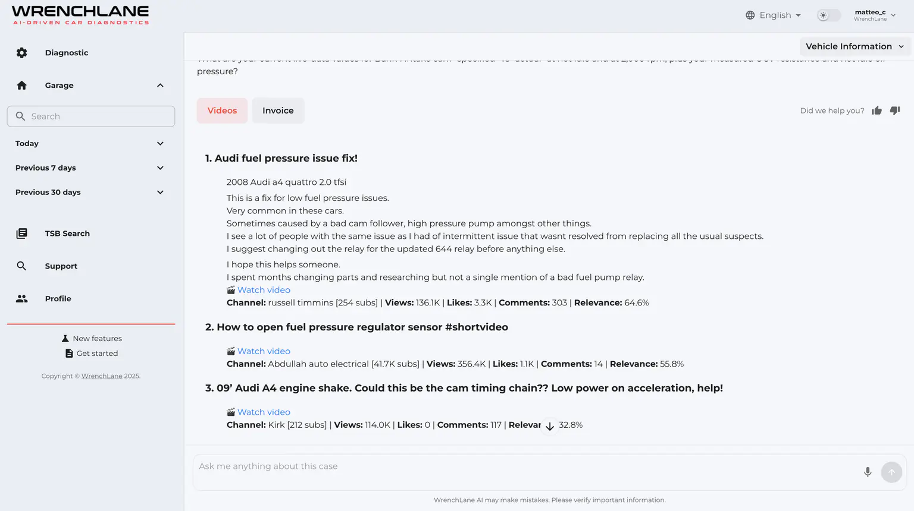The width and height of the screenshot is (914, 511).
Task: Click the microphone voice input icon
Action: click(x=868, y=472)
